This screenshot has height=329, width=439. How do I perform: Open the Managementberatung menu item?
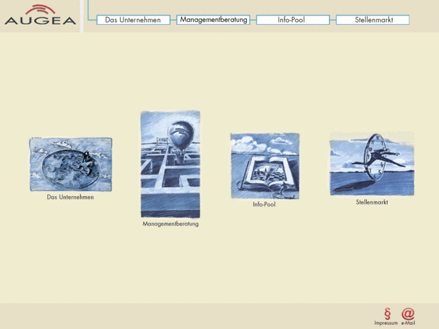[x=213, y=20]
